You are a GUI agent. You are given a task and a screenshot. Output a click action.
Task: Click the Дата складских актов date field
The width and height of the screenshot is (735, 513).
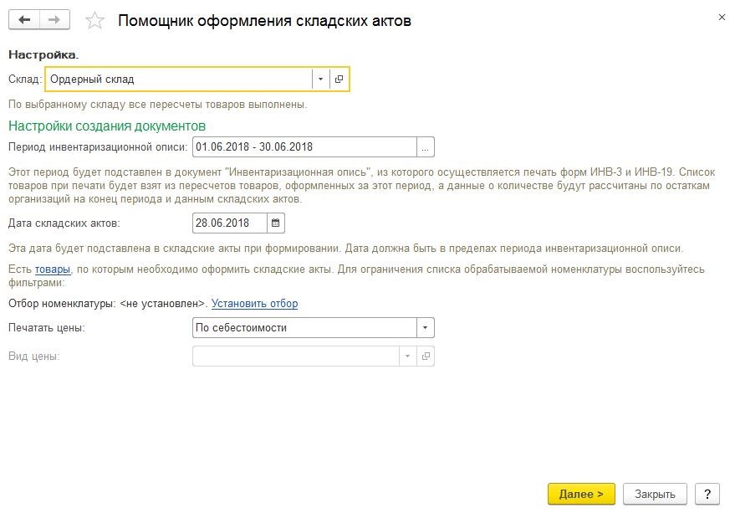point(230,223)
